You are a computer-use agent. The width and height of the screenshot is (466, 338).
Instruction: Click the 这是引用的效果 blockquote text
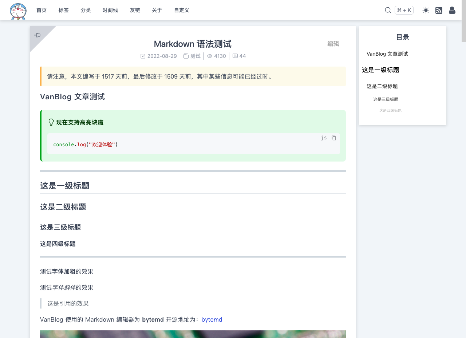[68, 303]
